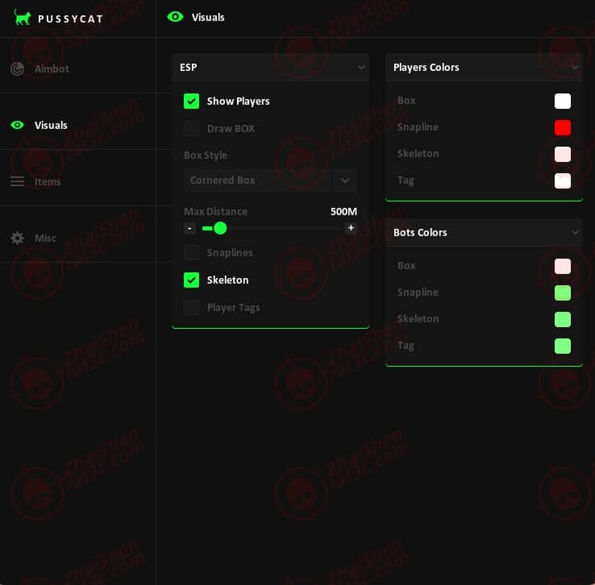Screen dimensions: 595x585
Task: Click the Max Distance slider handle
Action: point(220,228)
